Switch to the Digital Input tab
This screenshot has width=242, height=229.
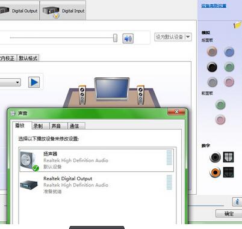click(x=63, y=10)
